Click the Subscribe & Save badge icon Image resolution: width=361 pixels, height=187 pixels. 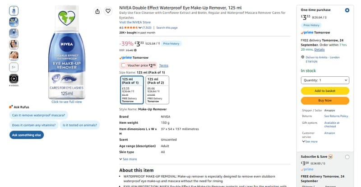[330, 157]
